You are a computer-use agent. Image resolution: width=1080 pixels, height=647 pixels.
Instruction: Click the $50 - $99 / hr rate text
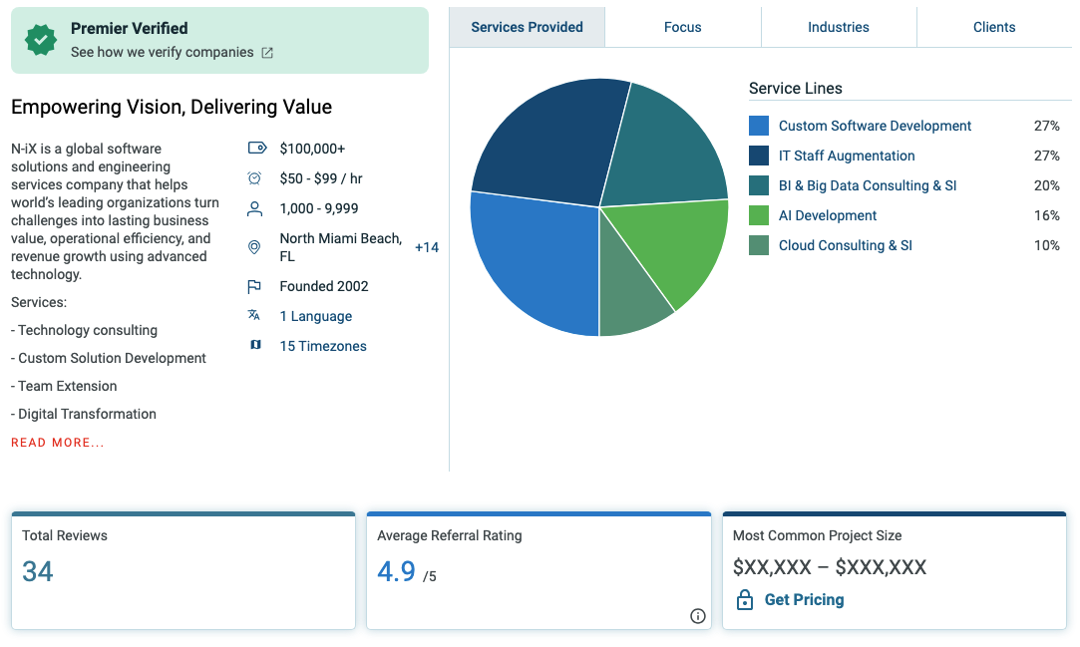pos(321,179)
